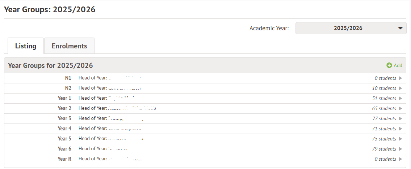This screenshot has width=411, height=169.
Task: Click the arrow beside Year 5's 75 students
Action: click(x=400, y=139)
